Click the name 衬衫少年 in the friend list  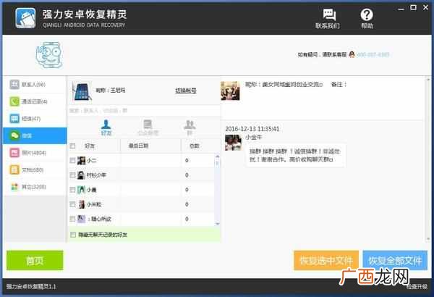click(x=96, y=175)
